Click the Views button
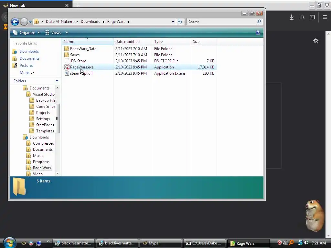 [x=53, y=33]
